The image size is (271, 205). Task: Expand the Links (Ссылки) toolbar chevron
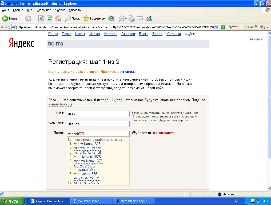256,26
